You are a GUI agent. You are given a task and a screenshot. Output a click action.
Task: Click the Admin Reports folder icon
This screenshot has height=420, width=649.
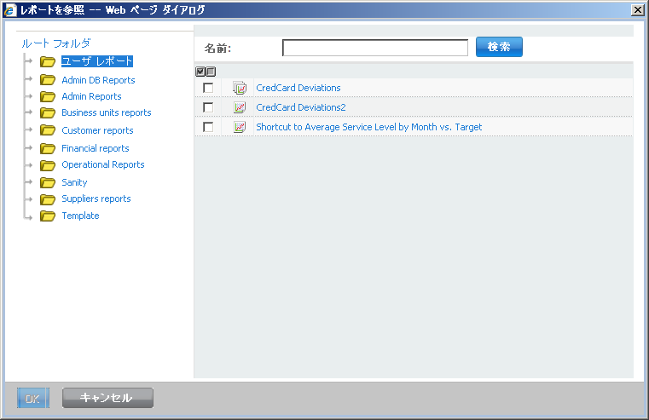point(48,96)
